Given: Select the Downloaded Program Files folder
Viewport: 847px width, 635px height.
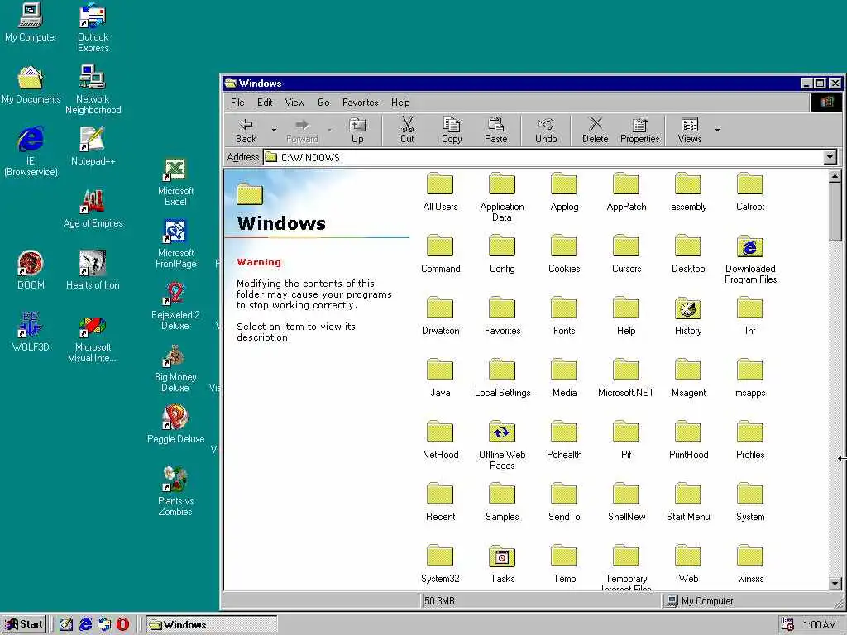Looking at the screenshot, I should [750, 259].
